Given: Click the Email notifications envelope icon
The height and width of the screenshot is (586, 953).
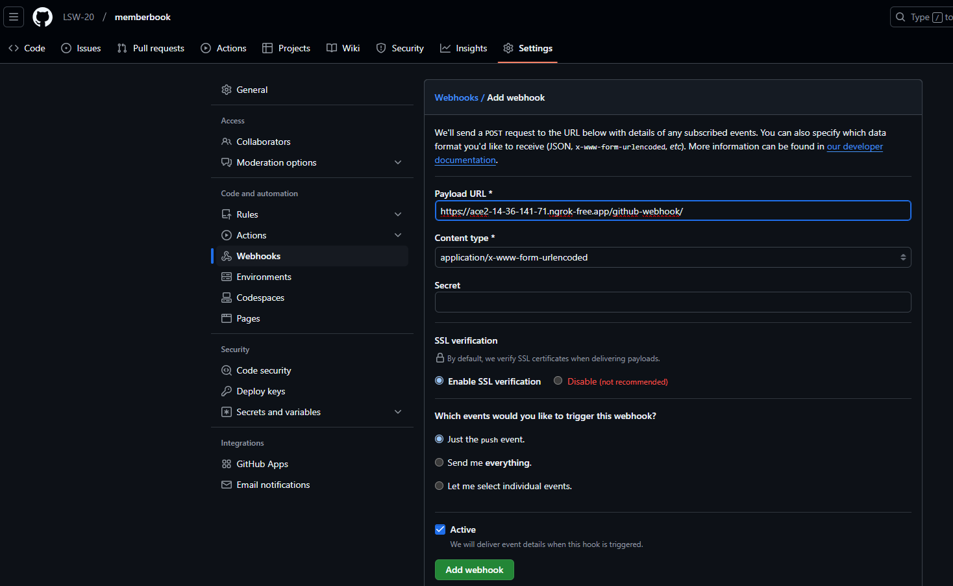Looking at the screenshot, I should pos(227,485).
